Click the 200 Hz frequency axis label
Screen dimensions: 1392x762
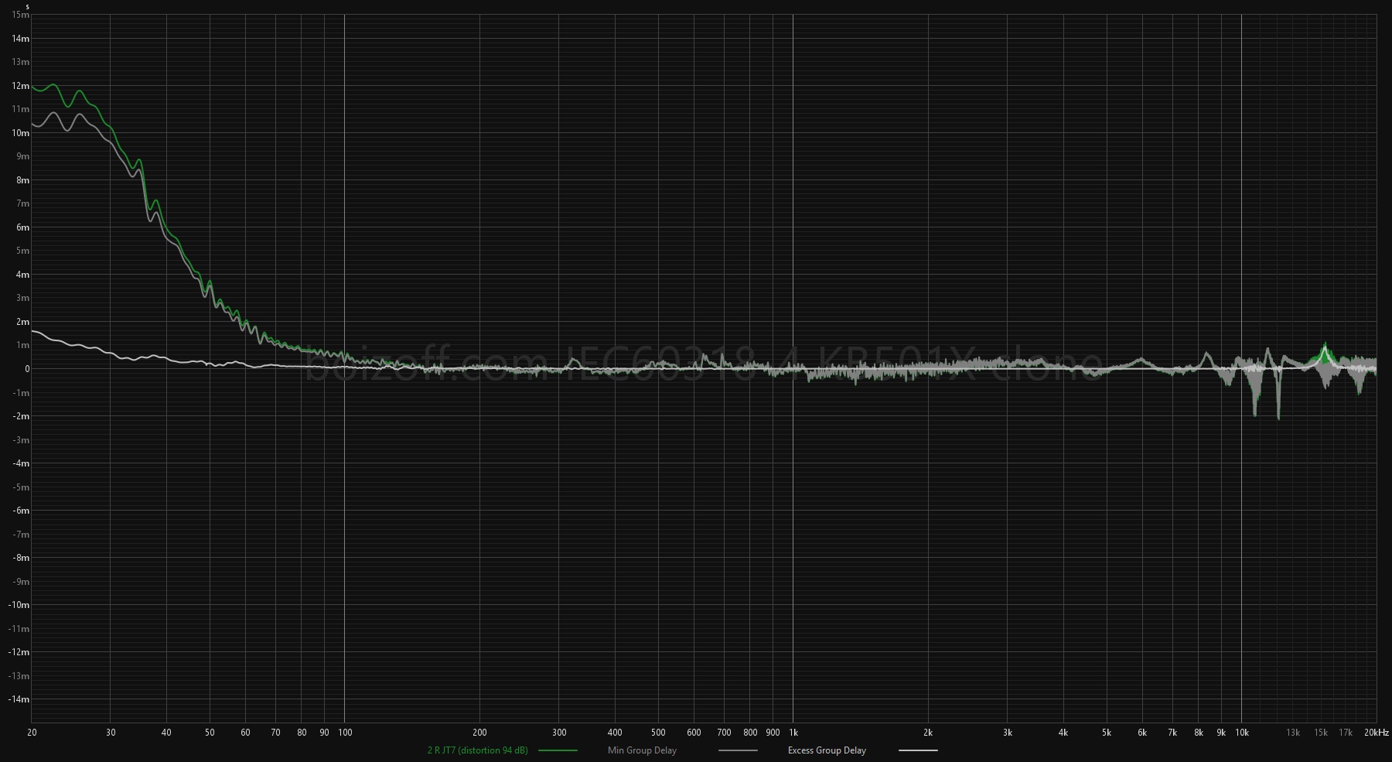point(479,733)
